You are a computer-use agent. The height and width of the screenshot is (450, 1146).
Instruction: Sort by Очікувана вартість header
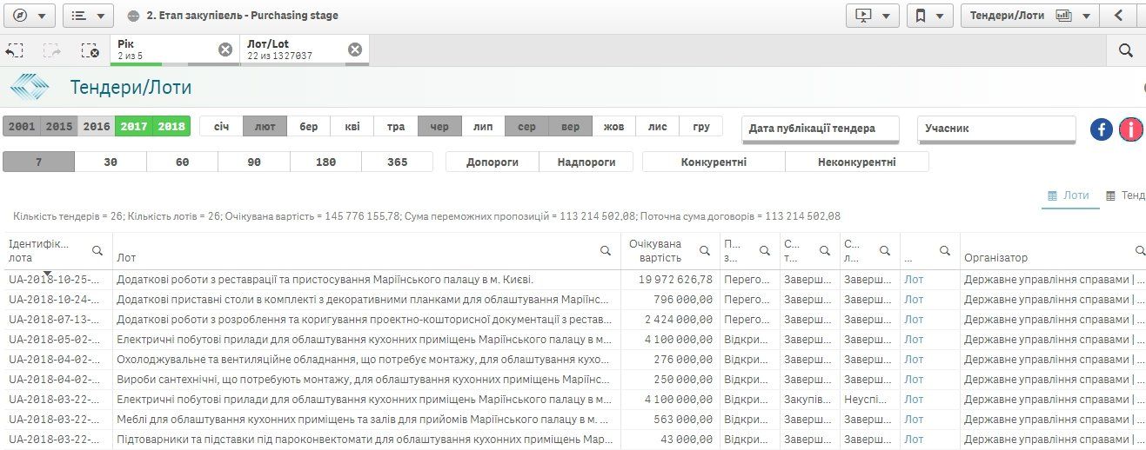tap(655, 251)
